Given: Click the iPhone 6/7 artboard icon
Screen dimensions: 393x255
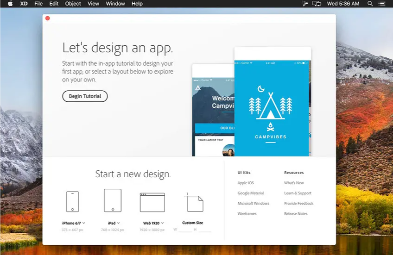Looking at the screenshot, I should pyautogui.click(x=72, y=202).
